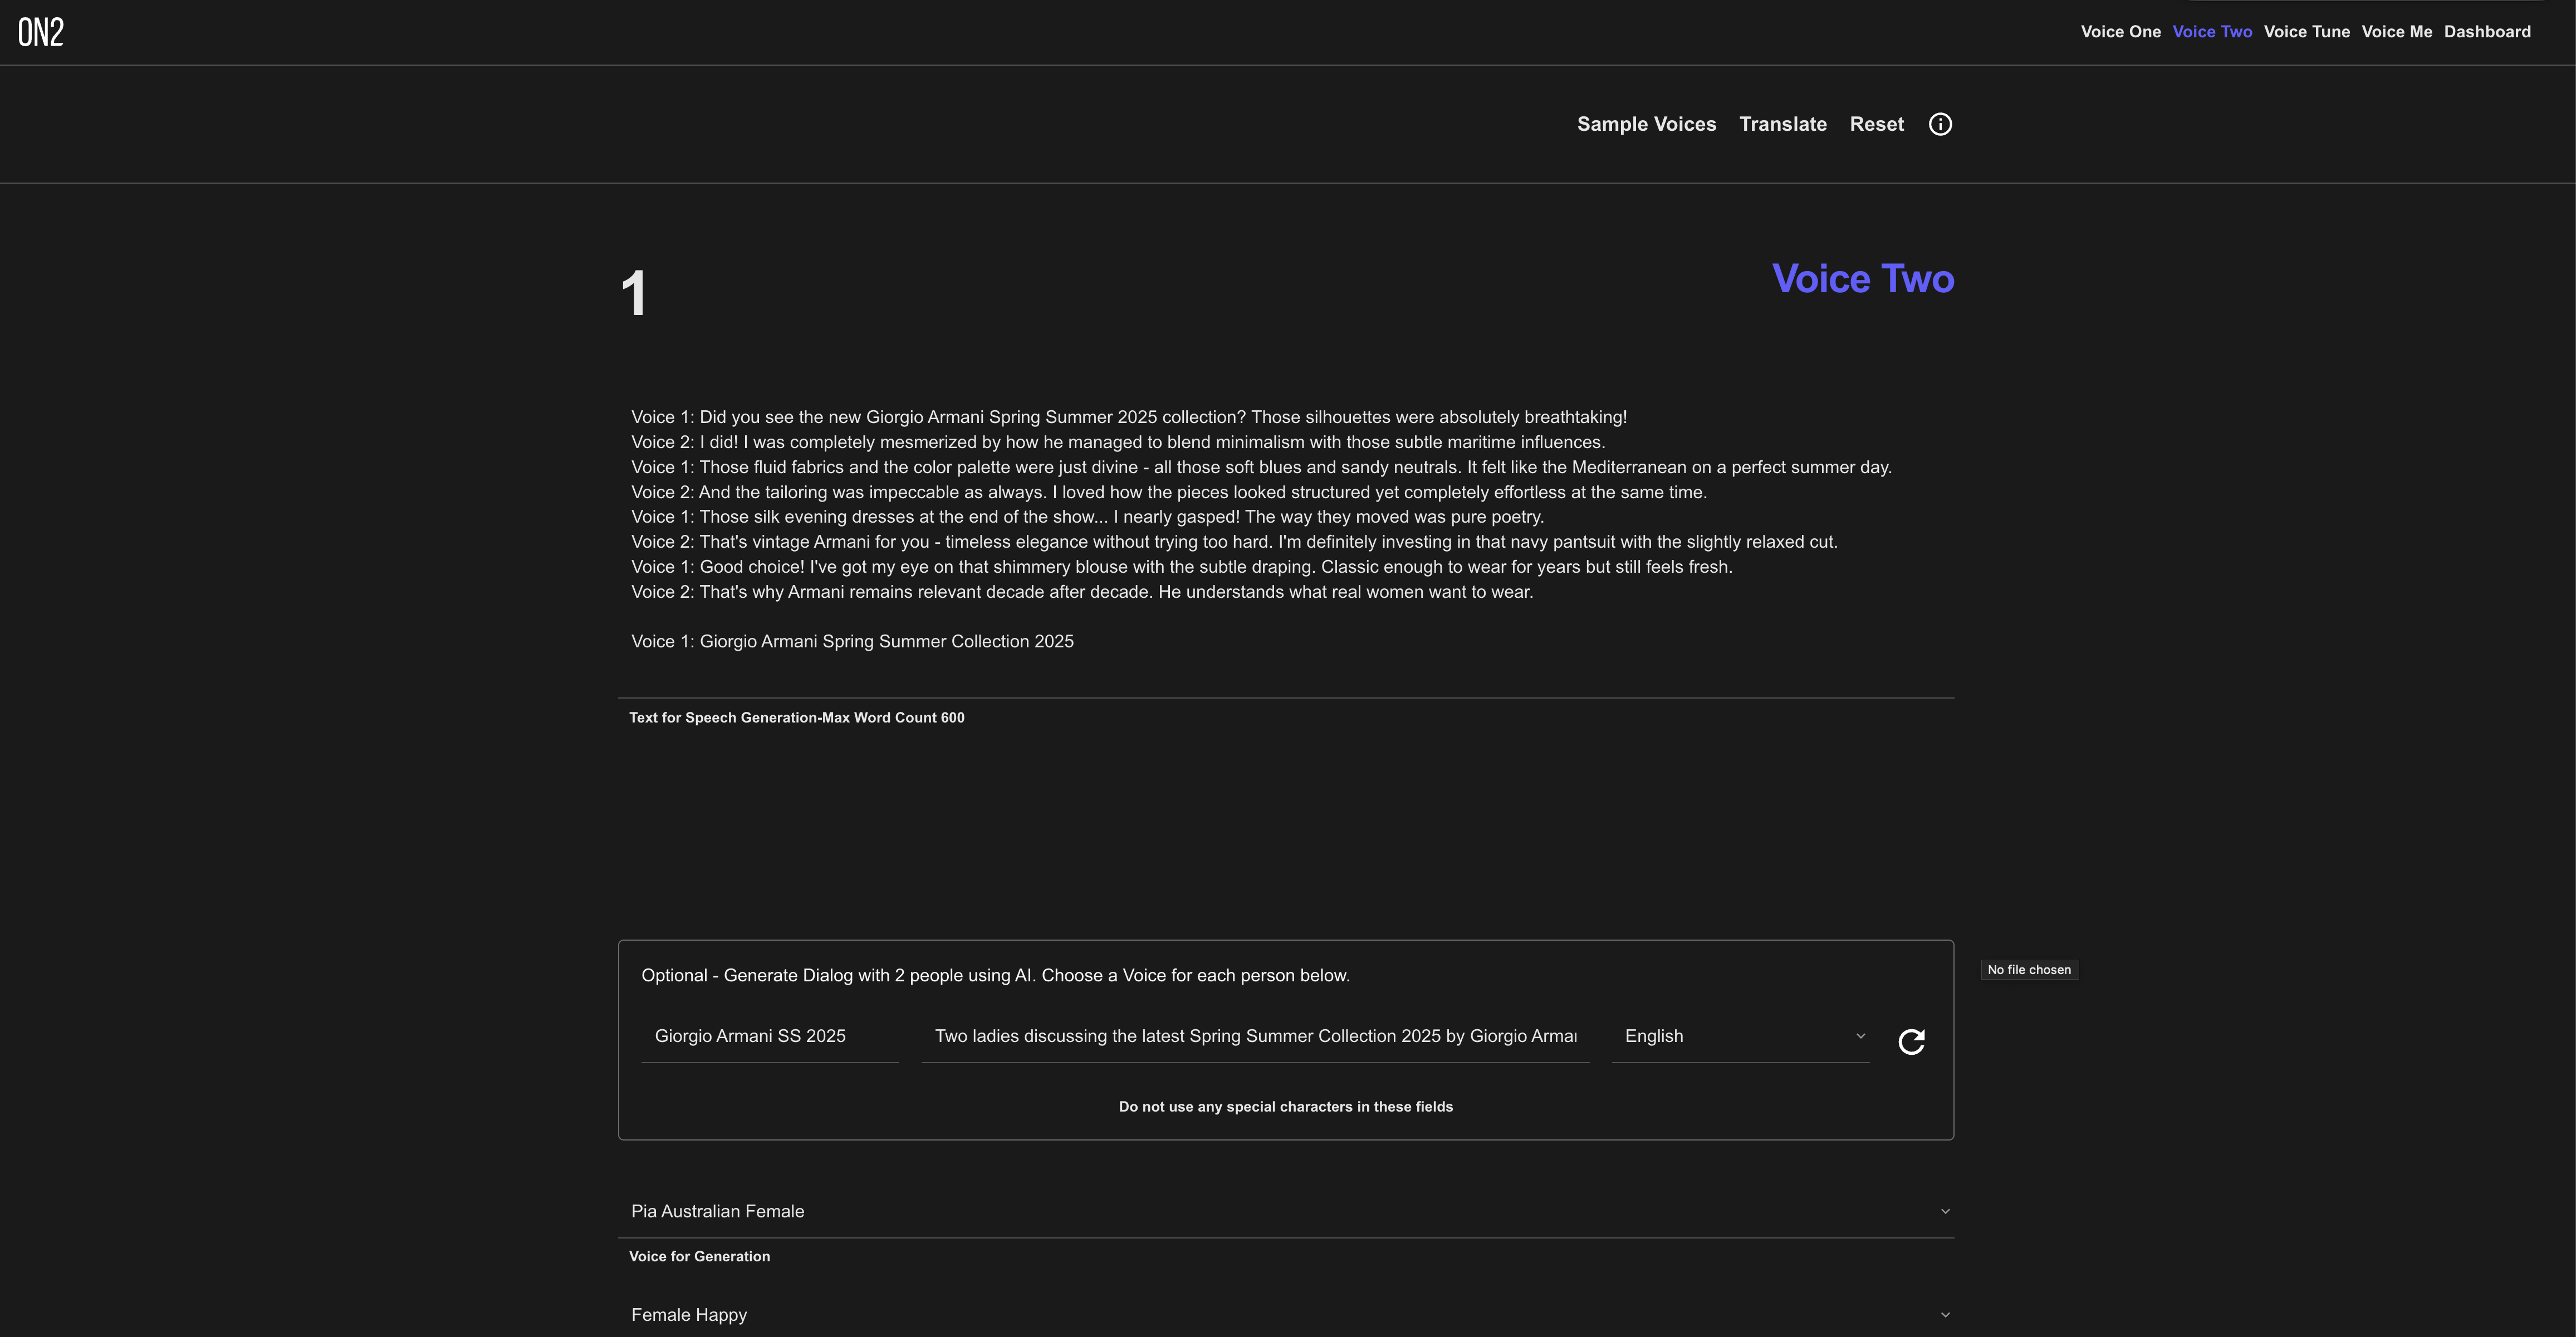Open Voice Me section
2576x1337 pixels.
click(x=2396, y=32)
